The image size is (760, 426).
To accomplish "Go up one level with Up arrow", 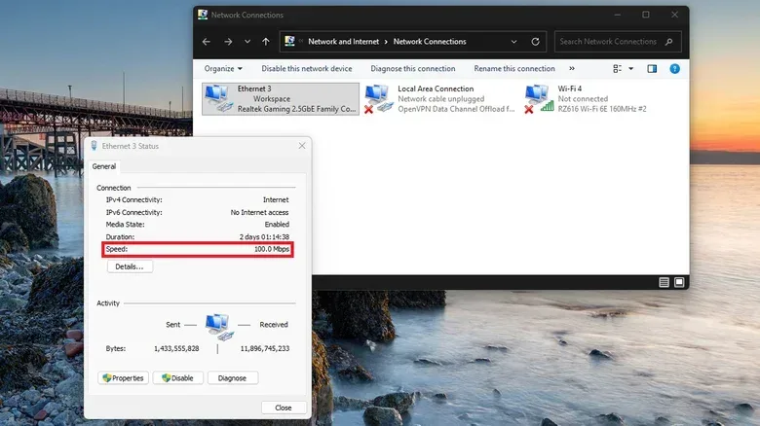I will 266,42.
